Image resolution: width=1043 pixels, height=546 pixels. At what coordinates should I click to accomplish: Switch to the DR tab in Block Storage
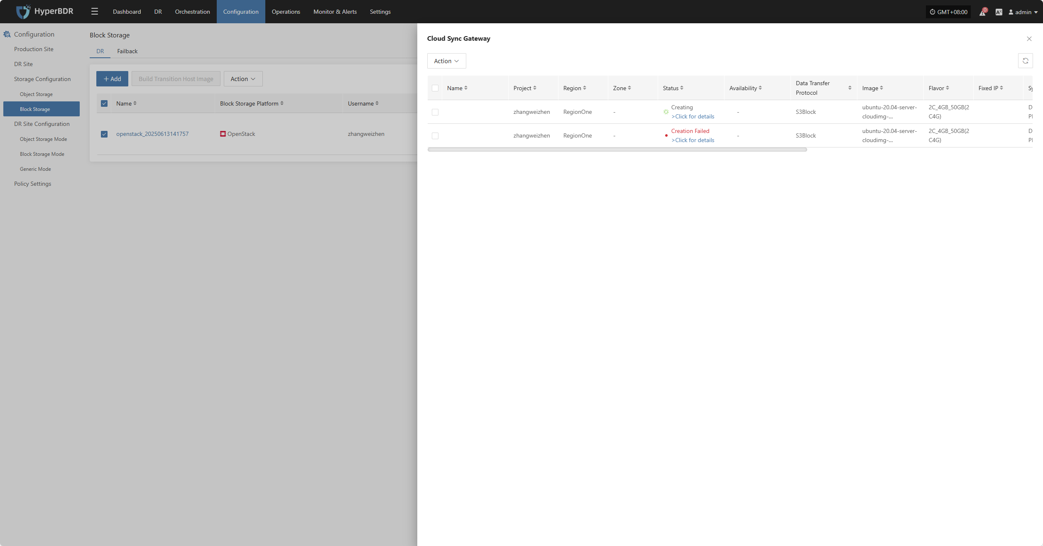pos(100,51)
